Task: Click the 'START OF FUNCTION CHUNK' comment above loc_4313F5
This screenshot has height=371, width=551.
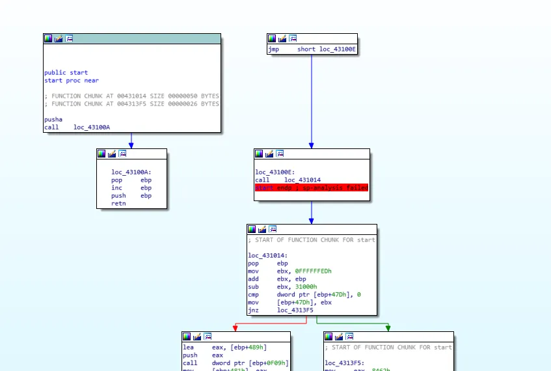Action: tap(388, 348)
